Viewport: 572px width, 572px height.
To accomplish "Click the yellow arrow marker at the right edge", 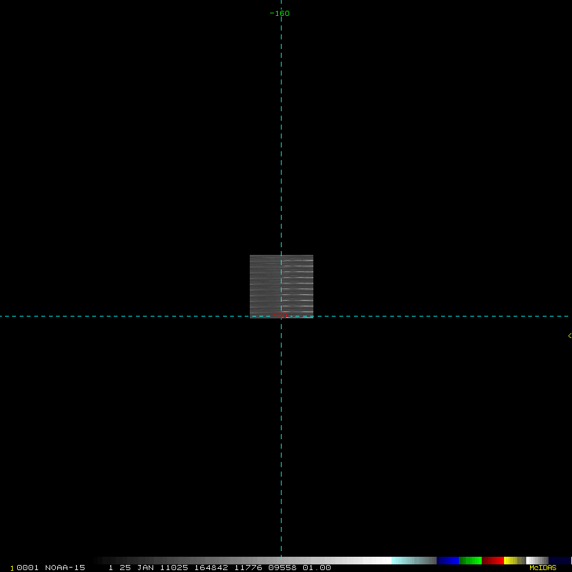I will coord(569,336).
